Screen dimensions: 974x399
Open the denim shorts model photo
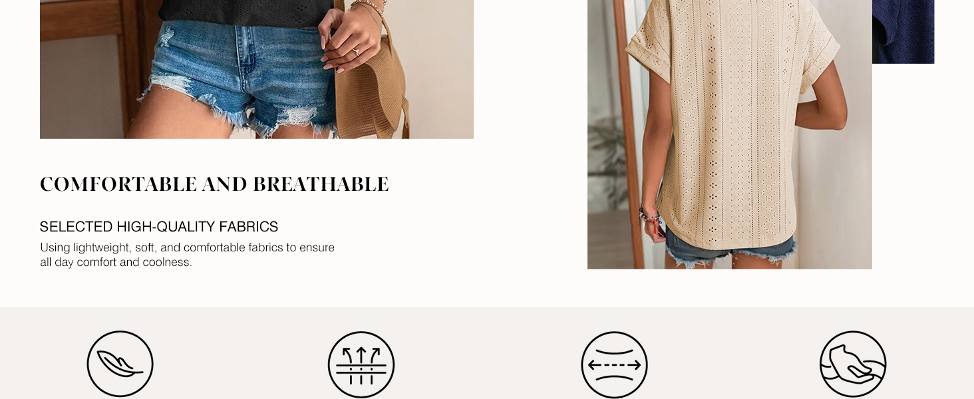(257, 69)
